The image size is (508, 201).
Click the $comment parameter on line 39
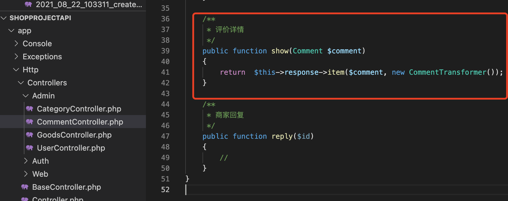344,51
